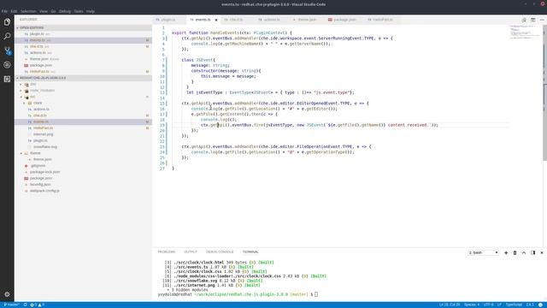Open the plugin.ts editor tab
Screen dimensions: 547x308
click(169, 20)
